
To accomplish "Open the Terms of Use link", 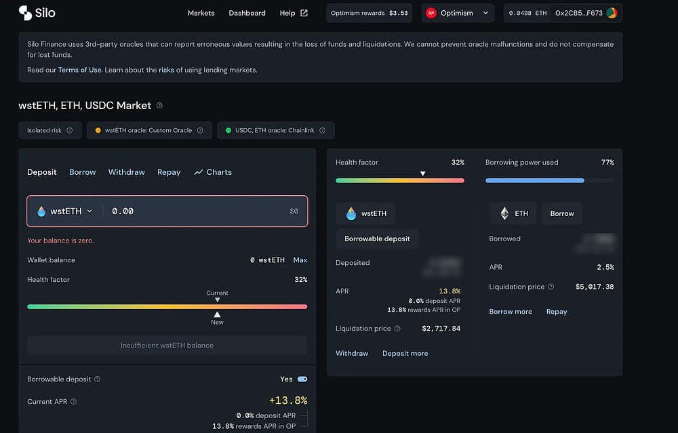I will coord(80,70).
